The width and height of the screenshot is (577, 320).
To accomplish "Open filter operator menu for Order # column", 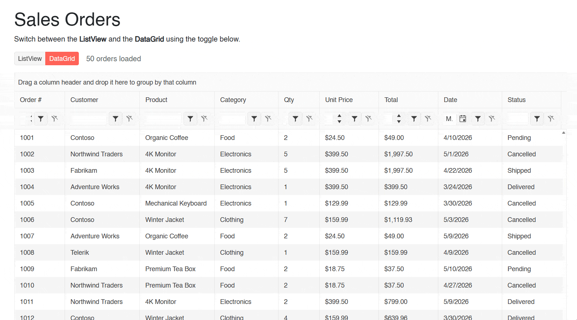I will point(41,118).
